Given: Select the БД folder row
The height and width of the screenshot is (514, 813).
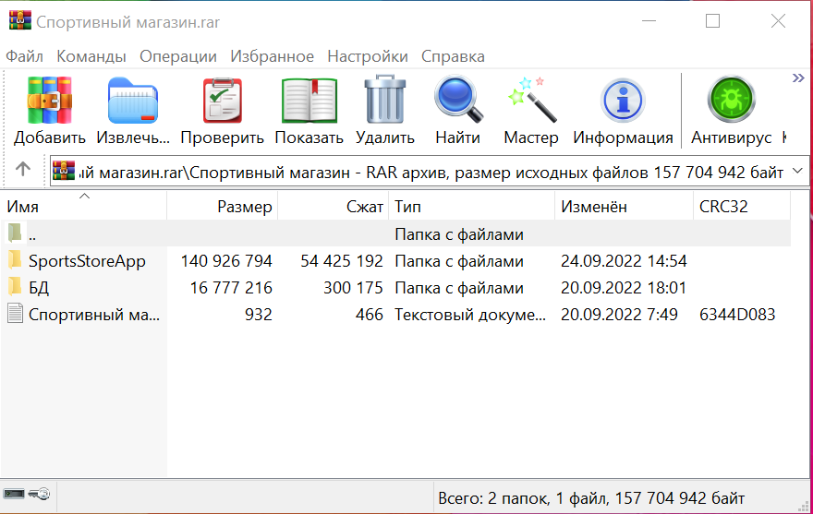Looking at the screenshot, I should [x=38, y=288].
